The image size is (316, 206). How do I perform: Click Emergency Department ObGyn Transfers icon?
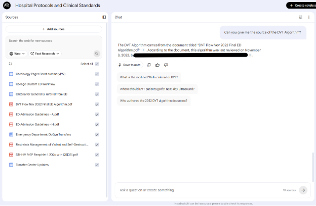click(x=11, y=134)
